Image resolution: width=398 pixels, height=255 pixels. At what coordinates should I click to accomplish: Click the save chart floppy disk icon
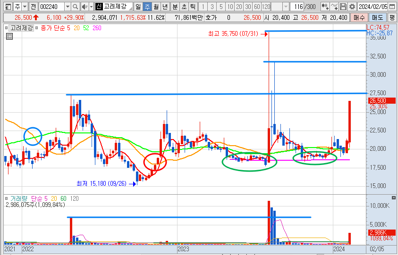343,7
